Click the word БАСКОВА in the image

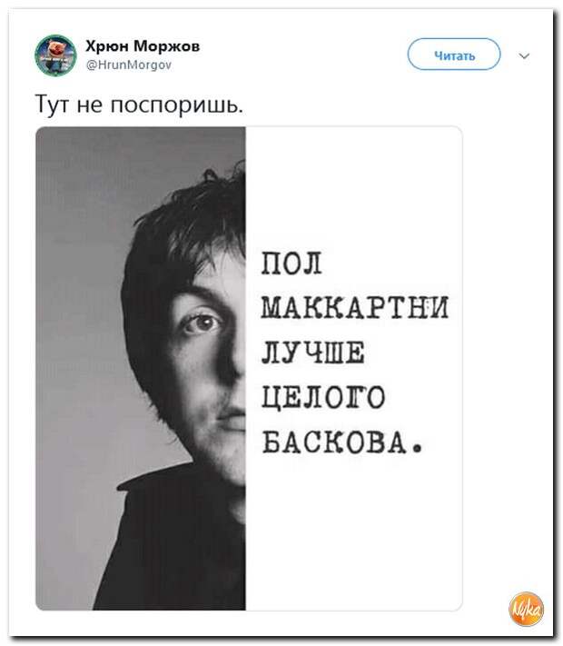click(333, 442)
